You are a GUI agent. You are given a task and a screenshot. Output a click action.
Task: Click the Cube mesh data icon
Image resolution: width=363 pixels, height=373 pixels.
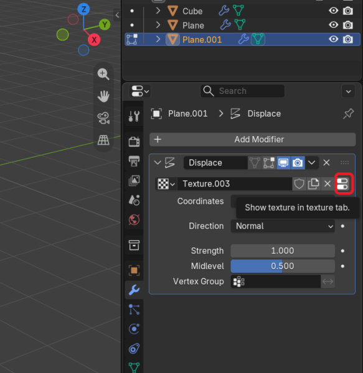coord(238,11)
